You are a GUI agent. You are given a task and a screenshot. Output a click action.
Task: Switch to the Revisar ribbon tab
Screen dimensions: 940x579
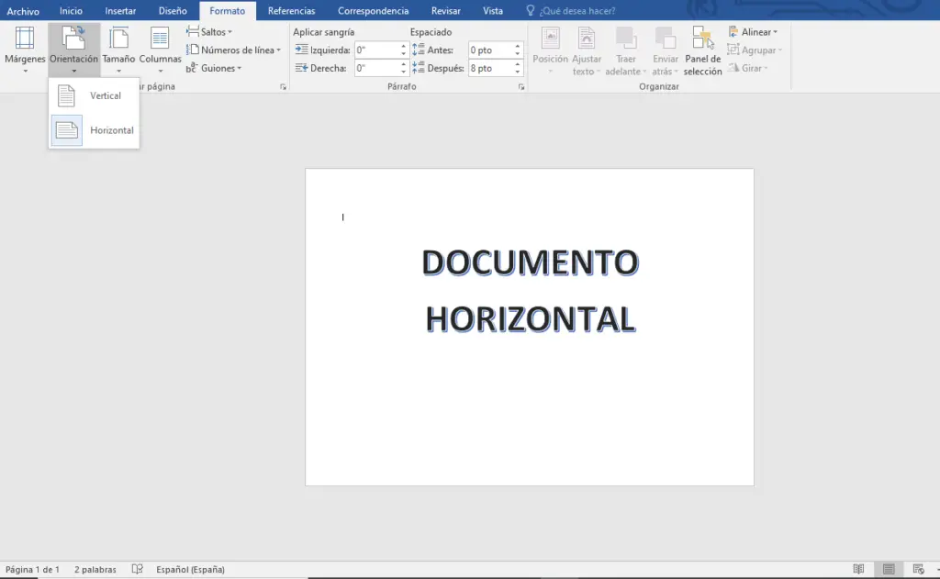[445, 10]
